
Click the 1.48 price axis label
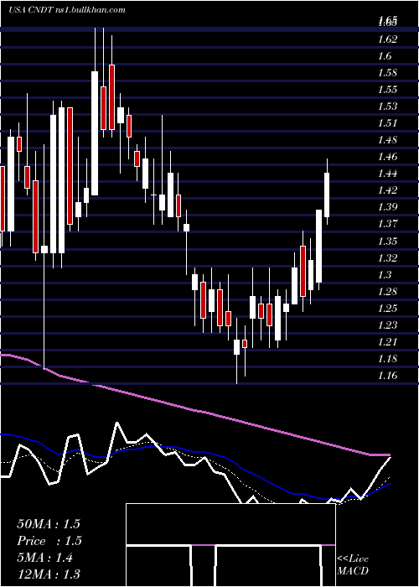pos(387,140)
